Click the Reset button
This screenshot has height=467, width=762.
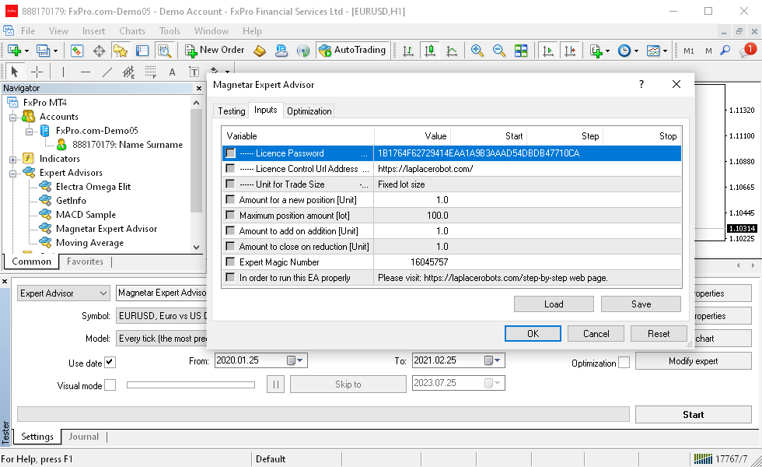[659, 334]
